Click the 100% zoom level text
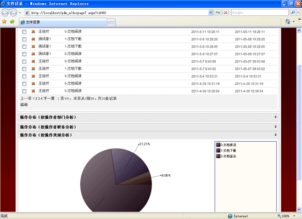302x219 pixels. (x=286, y=216)
